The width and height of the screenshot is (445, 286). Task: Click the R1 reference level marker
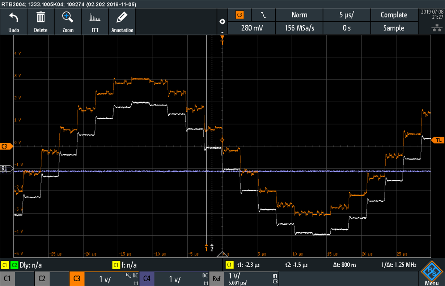click(x=6, y=168)
